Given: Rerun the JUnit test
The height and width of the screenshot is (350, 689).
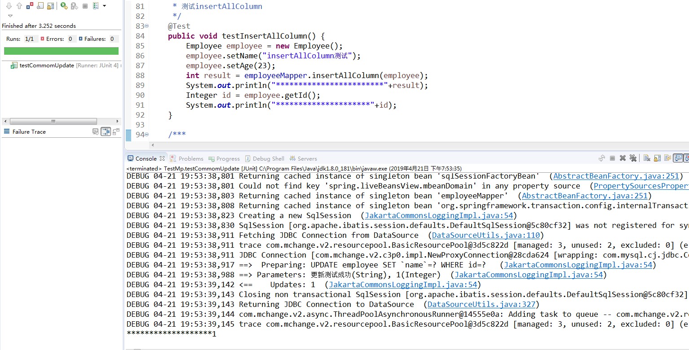Looking at the screenshot, I should tap(64, 6).
